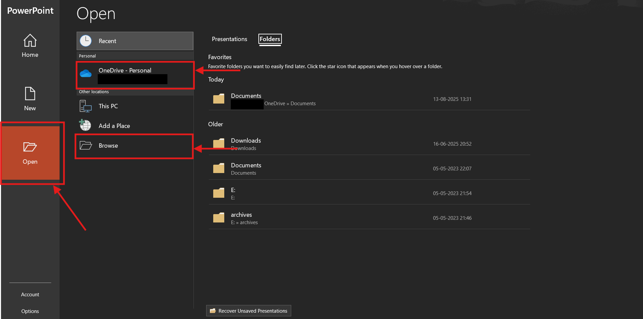Open the Downloads folder name

246,141
